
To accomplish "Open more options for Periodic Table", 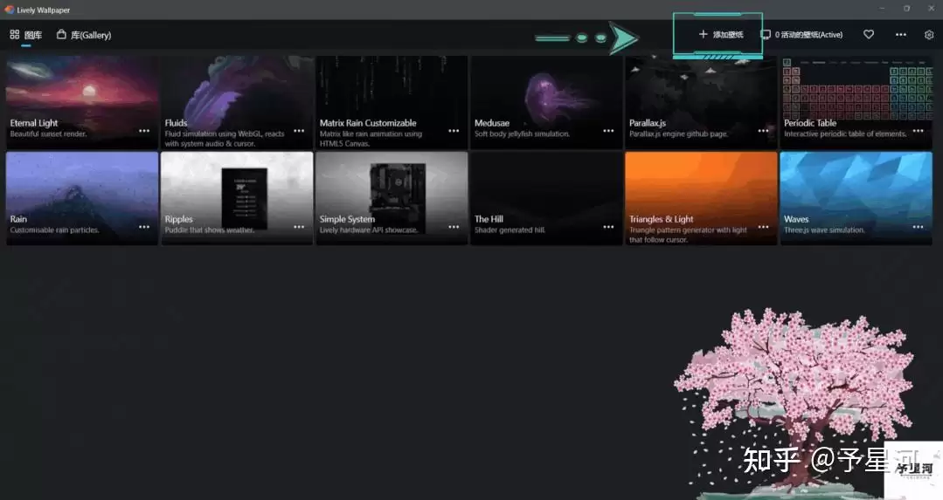I will (918, 131).
